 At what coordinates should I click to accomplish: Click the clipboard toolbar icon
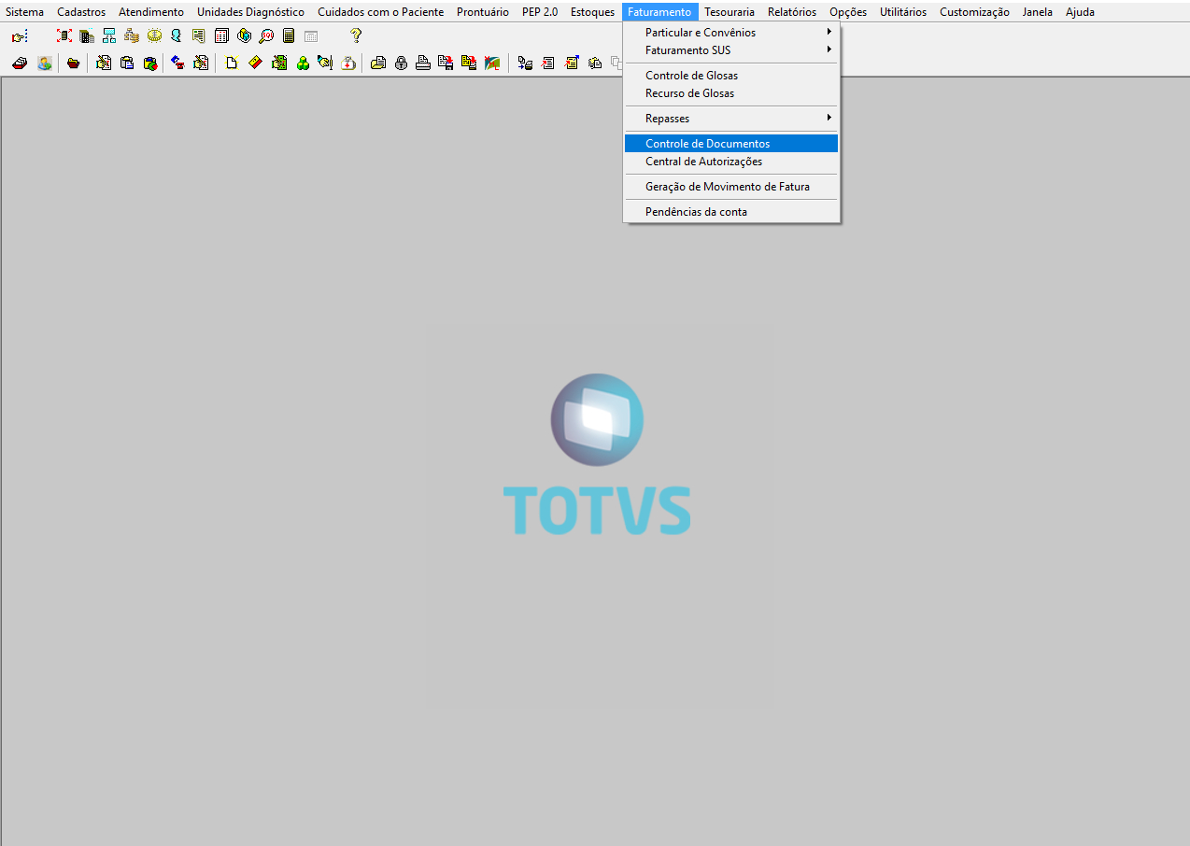(x=127, y=63)
